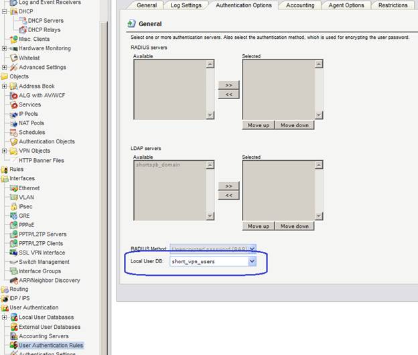The image size is (418, 355).
Task: Select Switch Management tree item
Action: tap(44, 262)
